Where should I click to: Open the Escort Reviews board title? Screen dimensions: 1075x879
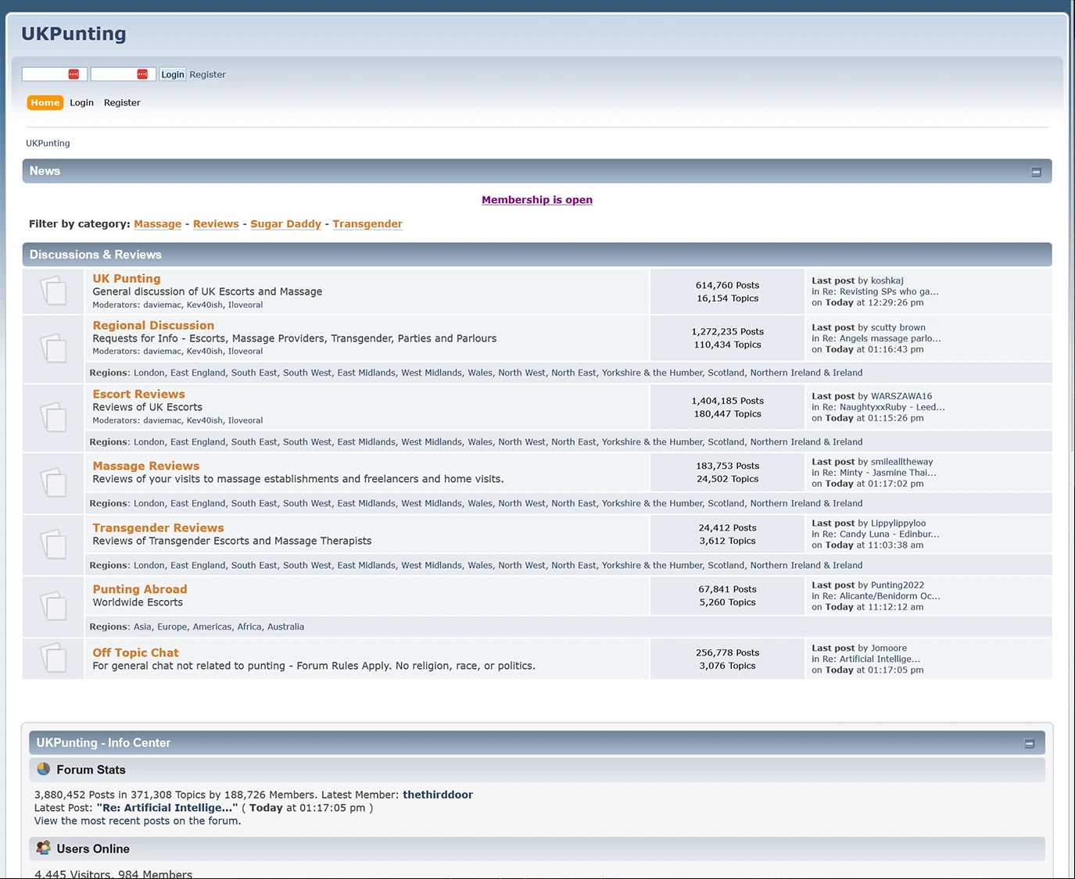coord(138,395)
